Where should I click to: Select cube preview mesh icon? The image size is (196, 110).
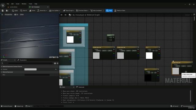coord(56,57)
